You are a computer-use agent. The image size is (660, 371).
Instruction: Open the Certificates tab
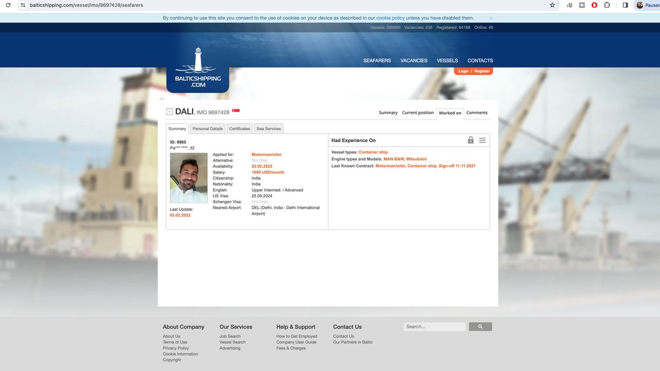239,129
